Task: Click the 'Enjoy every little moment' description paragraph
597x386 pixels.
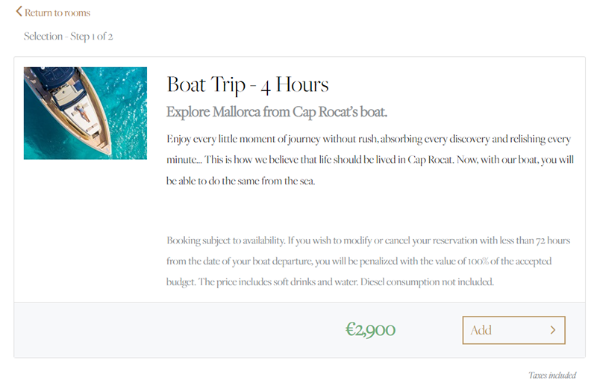Action: (x=369, y=140)
